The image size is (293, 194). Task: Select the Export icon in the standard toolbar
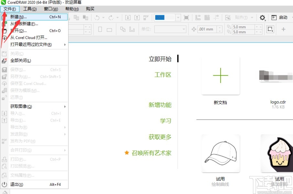point(137,17)
